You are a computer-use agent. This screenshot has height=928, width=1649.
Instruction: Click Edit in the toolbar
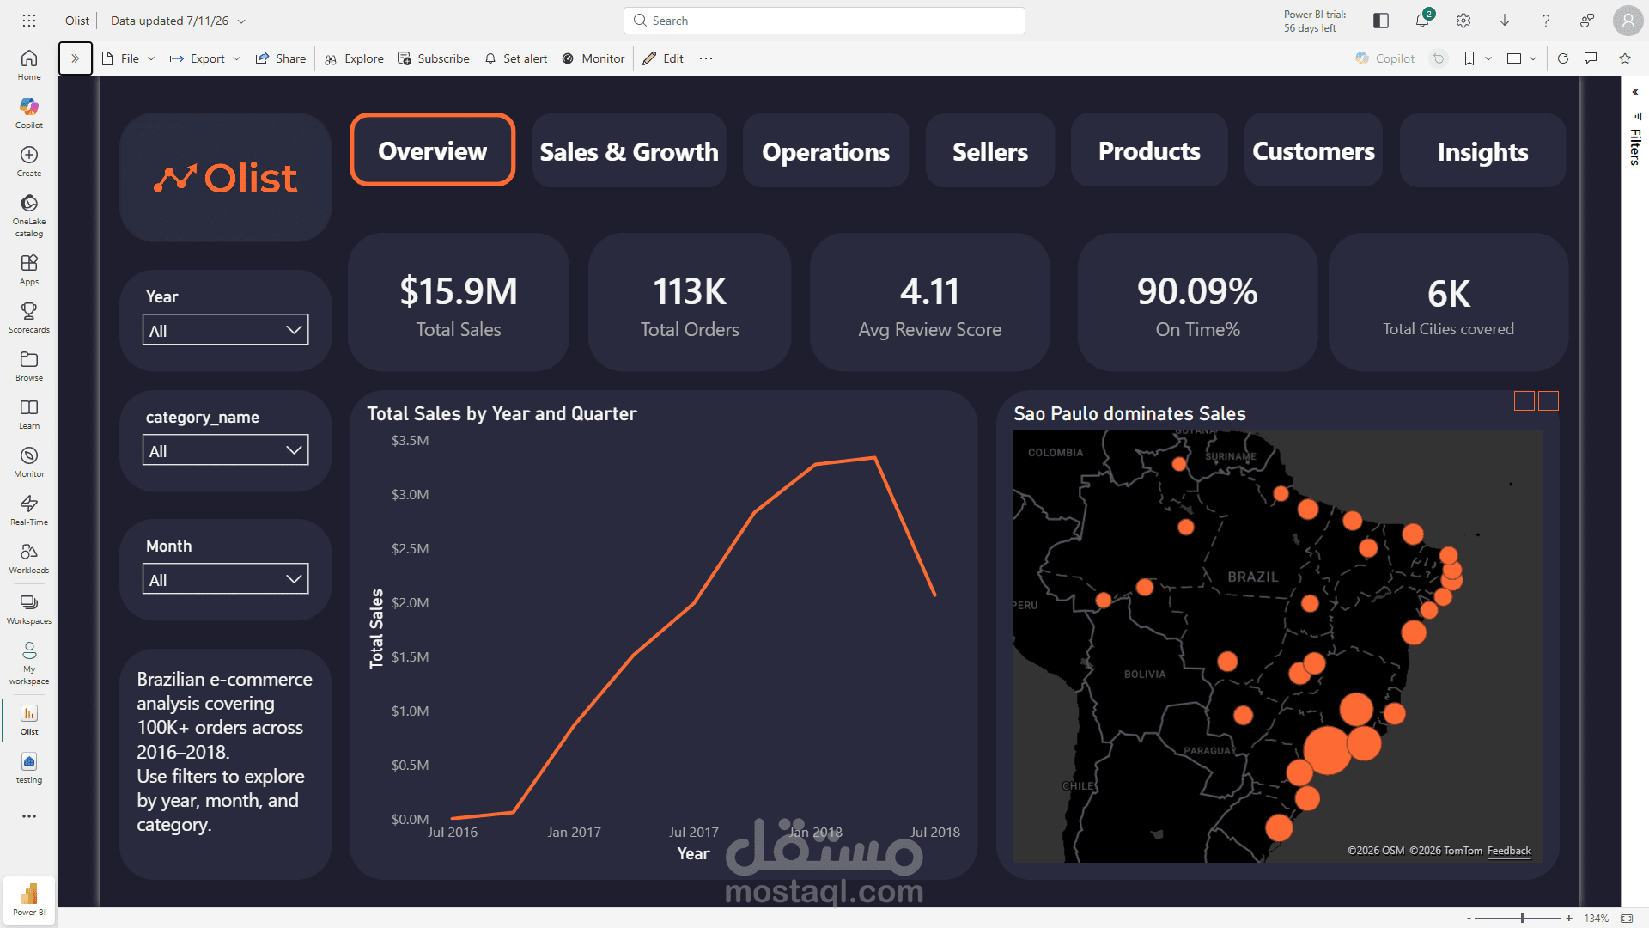[x=663, y=58]
